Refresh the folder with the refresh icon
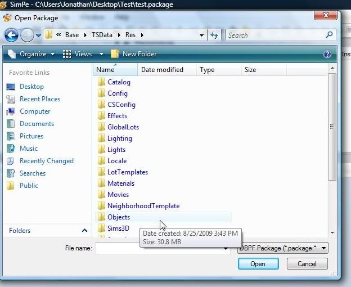The height and width of the screenshot is (287, 351). coord(214,35)
